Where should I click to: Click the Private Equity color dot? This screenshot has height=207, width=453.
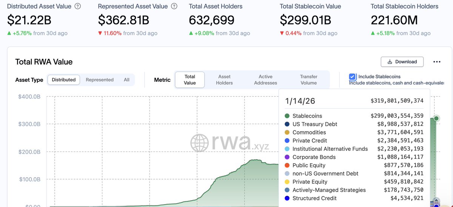click(x=287, y=182)
